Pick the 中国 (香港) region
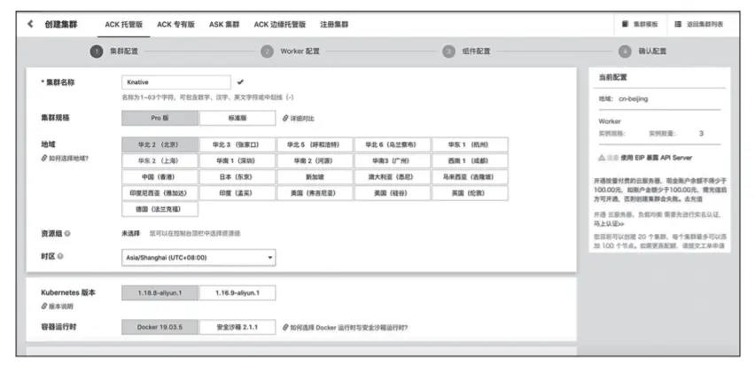755x365 pixels. (x=160, y=176)
